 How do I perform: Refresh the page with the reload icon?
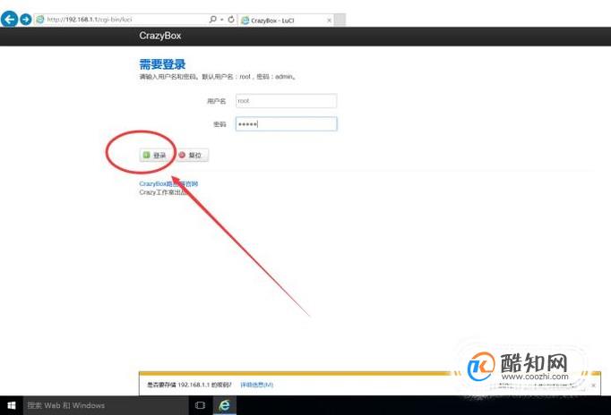231,19
